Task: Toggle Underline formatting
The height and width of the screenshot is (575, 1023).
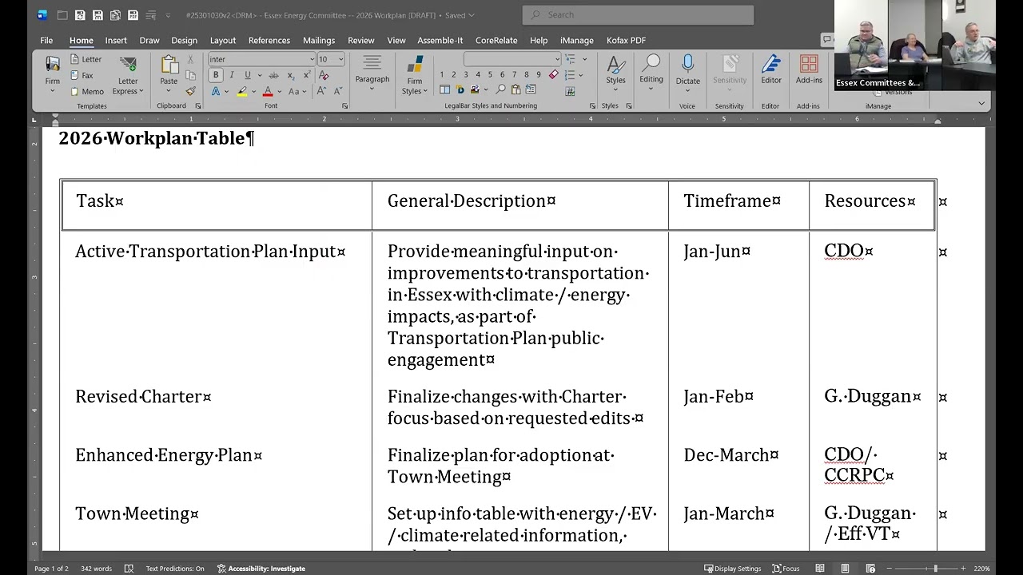Action: [248, 75]
